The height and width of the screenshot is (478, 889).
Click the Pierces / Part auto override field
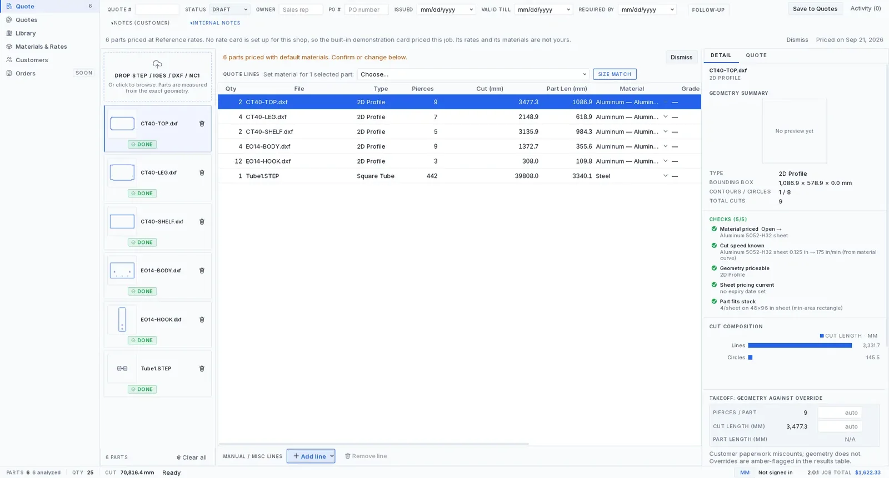(x=840, y=413)
